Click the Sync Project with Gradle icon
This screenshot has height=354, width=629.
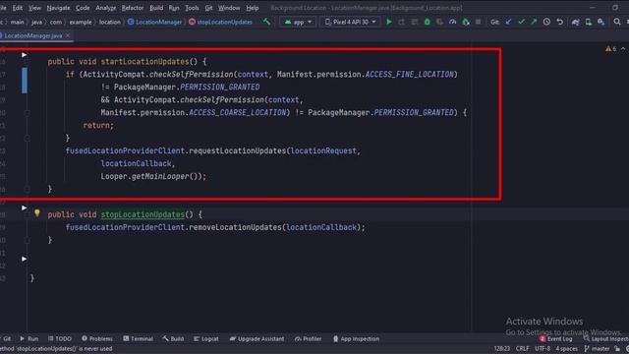[576, 22]
